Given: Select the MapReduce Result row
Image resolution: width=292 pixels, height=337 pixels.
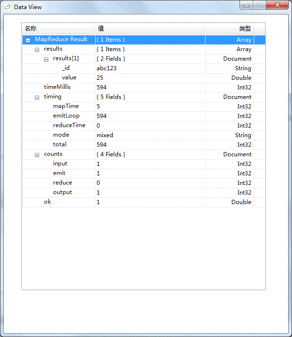Looking at the screenshot, I should point(144,40).
